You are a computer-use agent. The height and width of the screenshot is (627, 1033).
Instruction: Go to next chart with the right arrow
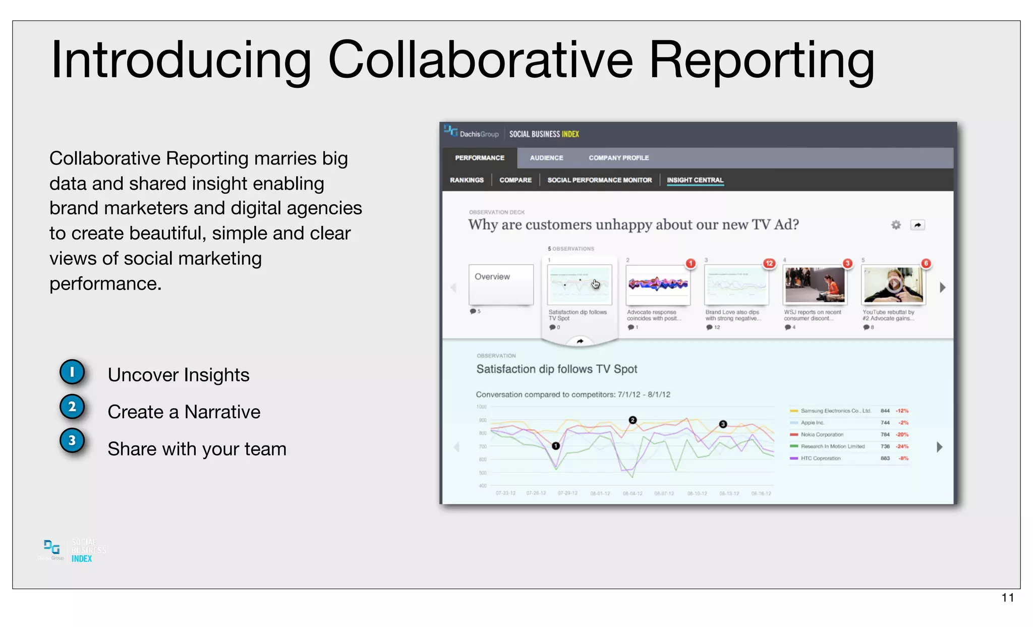coord(939,447)
